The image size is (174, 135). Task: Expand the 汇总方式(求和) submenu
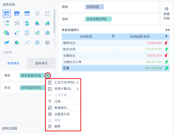[x=63, y=82]
